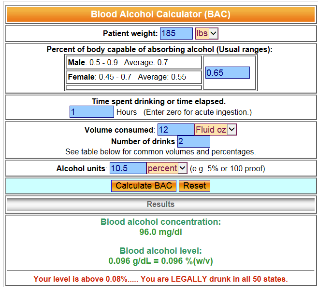Image resolution: width=318 pixels, height=287 pixels.
Task: Click the Alcohol units value field
Action: point(128,168)
